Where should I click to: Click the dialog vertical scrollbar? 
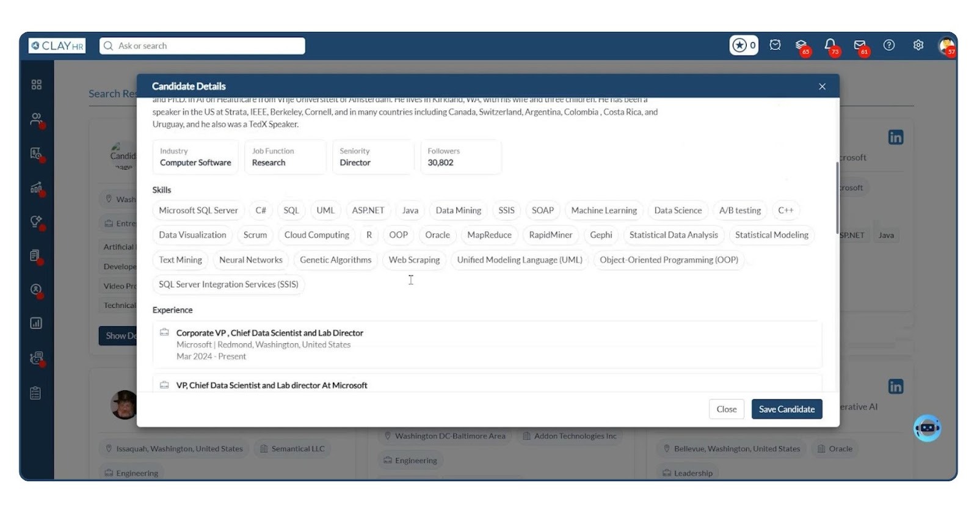(837, 197)
